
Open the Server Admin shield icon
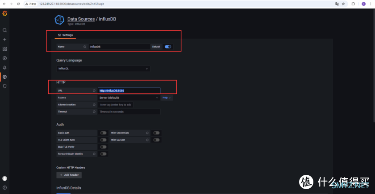pyautogui.click(x=4, y=86)
